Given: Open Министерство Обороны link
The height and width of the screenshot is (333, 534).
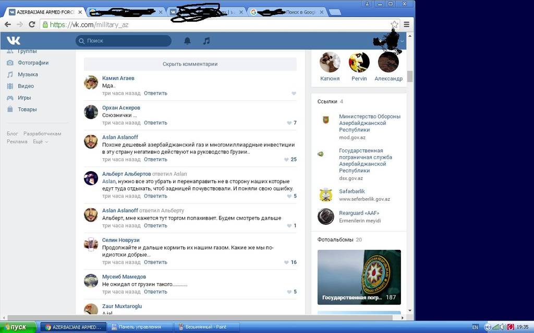Looking at the screenshot, I should 370,123.
